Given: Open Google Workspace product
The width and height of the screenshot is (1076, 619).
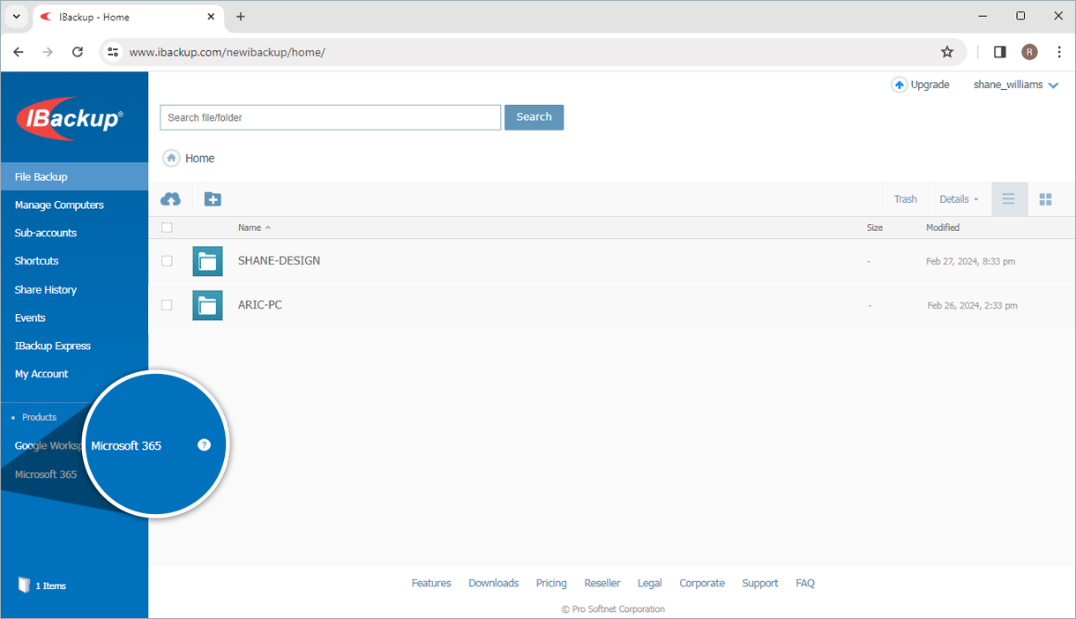Looking at the screenshot, I should (48, 446).
